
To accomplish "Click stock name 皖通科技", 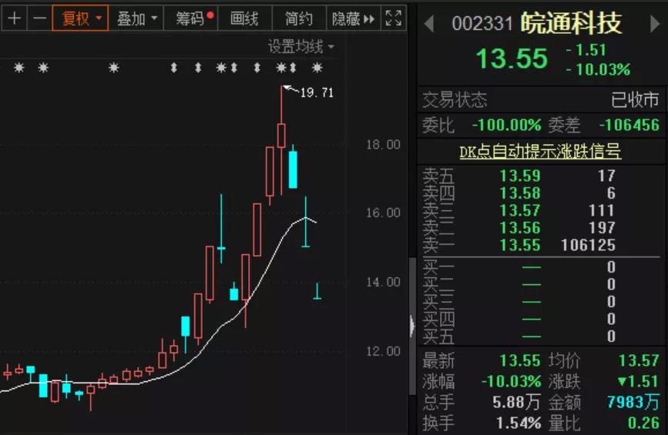I will click(571, 23).
